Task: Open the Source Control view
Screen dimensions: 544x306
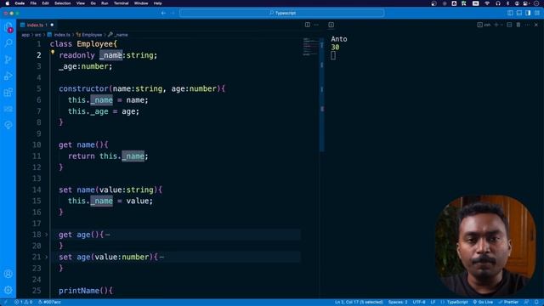Action: coord(8,59)
